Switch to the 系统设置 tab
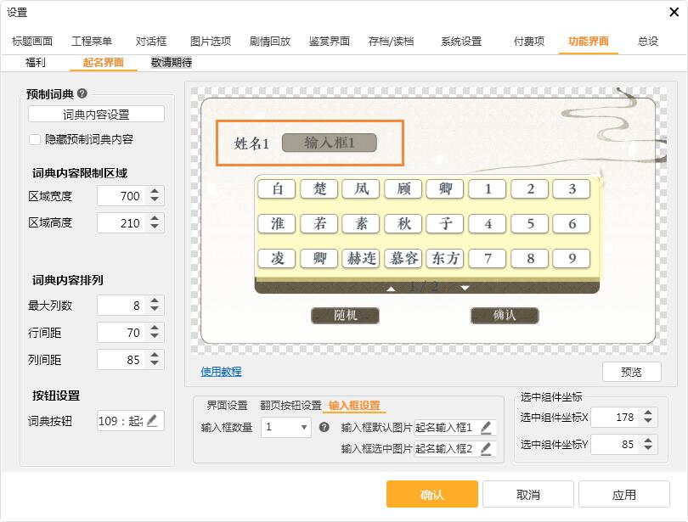The width and height of the screenshot is (688, 522). click(460, 42)
